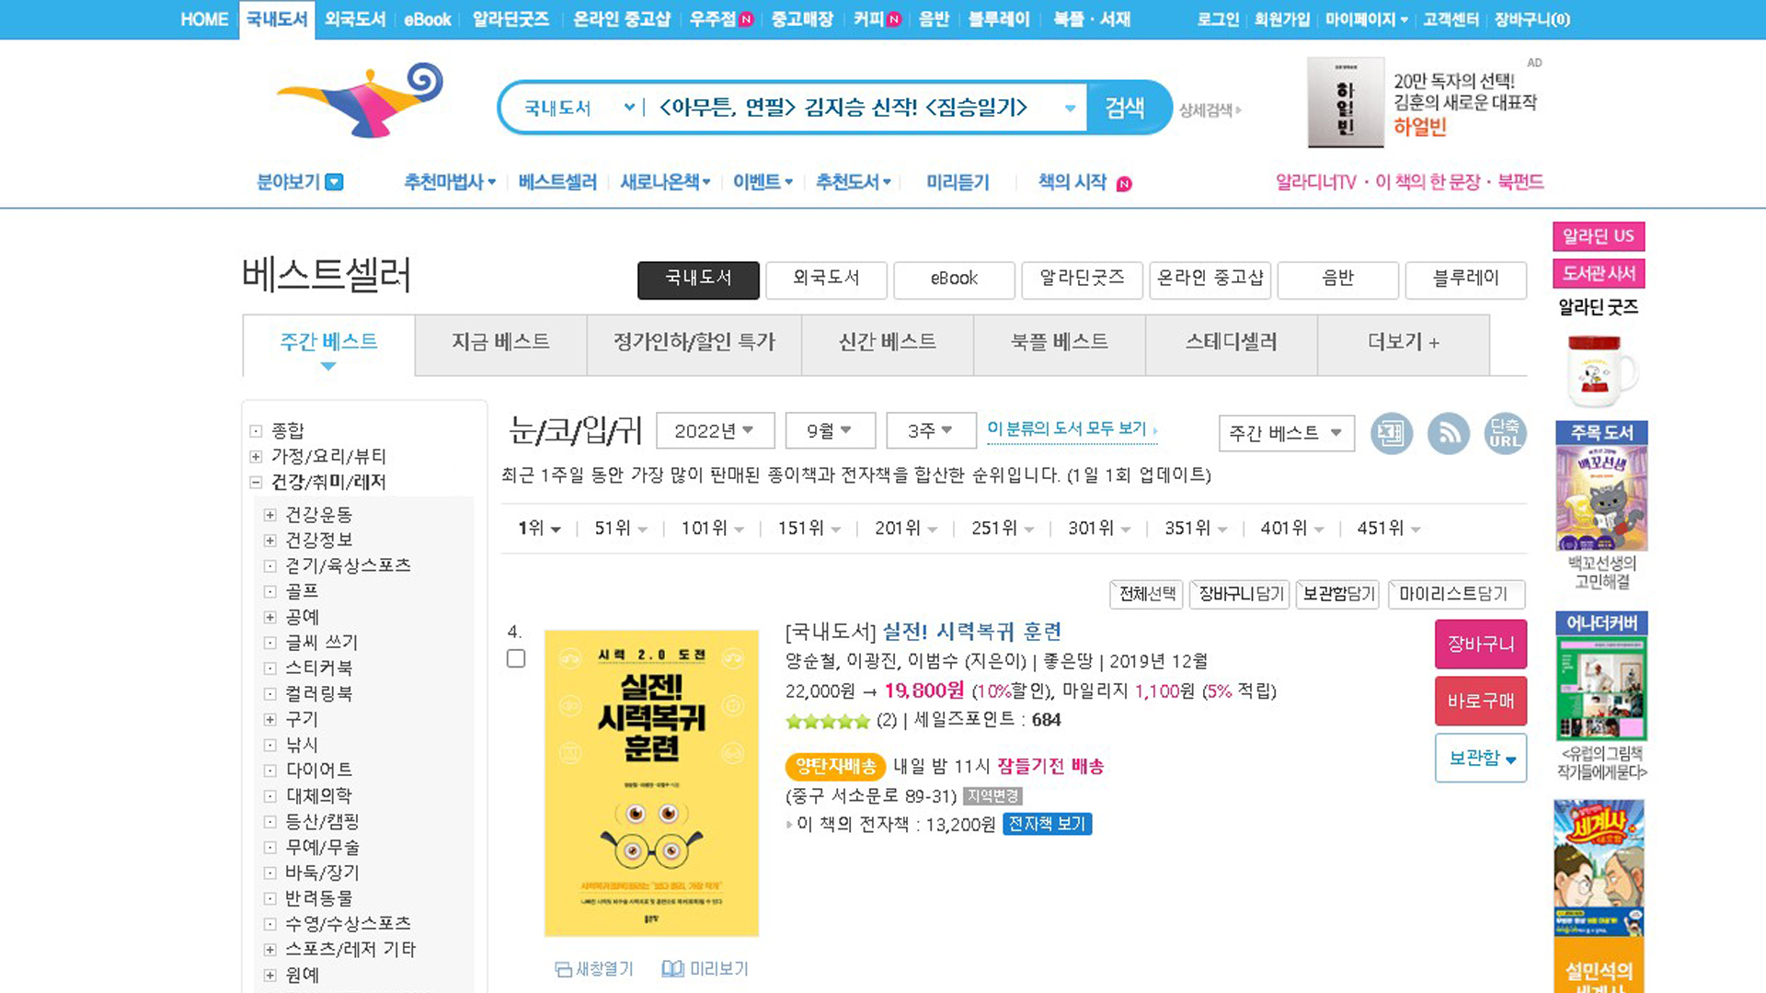Click the search input field
This screenshot has height=993, width=1766.
[x=846, y=108]
